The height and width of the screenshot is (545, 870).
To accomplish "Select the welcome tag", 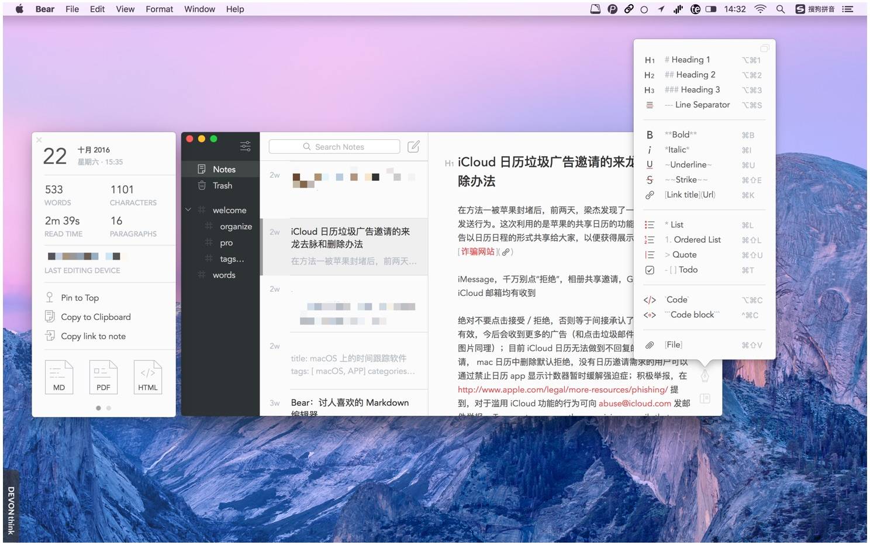I will pos(229,210).
